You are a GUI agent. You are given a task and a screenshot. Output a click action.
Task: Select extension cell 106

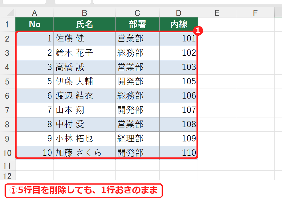point(178,96)
